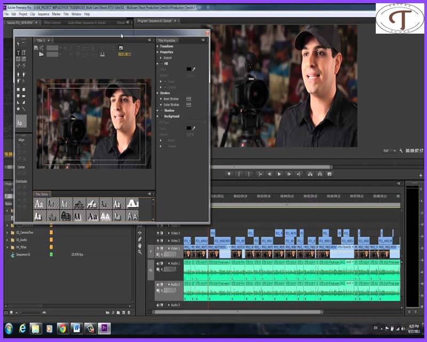Image resolution: width=427 pixels, height=342 pixels.
Task: Select the horizontal Type tool in Titler
Action: coord(18,53)
